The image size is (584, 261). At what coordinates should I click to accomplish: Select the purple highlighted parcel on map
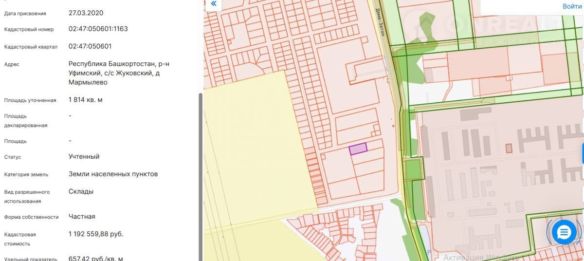tap(358, 149)
